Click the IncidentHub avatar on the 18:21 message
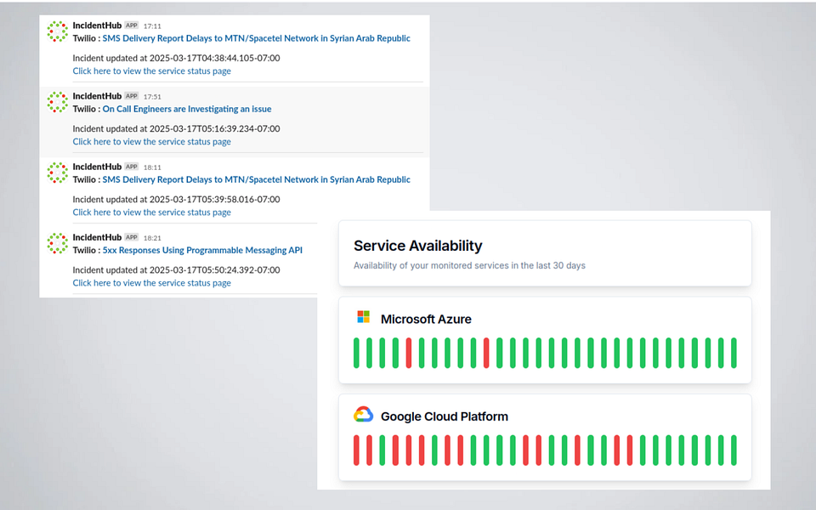Screen dimensions: 816x510 57,244
